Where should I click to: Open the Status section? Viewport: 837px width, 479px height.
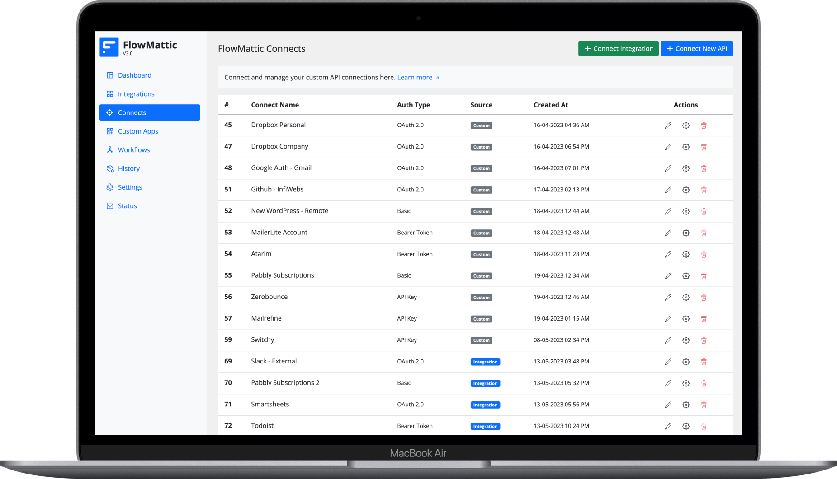coord(127,205)
